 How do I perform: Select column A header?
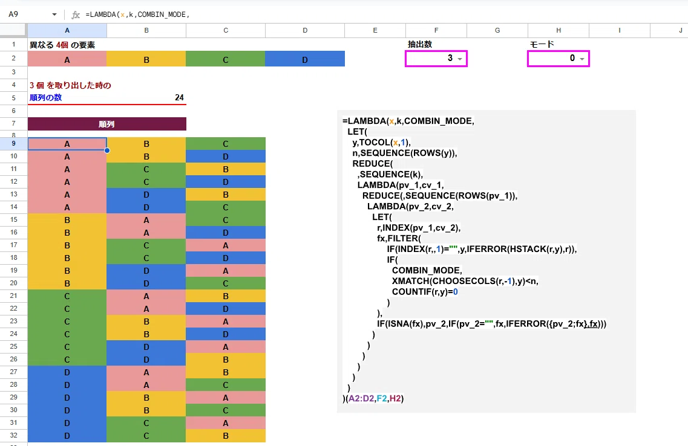click(x=67, y=30)
